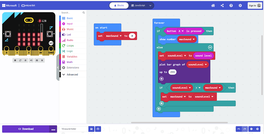Click the micro:bit logo
This screenshot has height=134, width=264.
28,5
